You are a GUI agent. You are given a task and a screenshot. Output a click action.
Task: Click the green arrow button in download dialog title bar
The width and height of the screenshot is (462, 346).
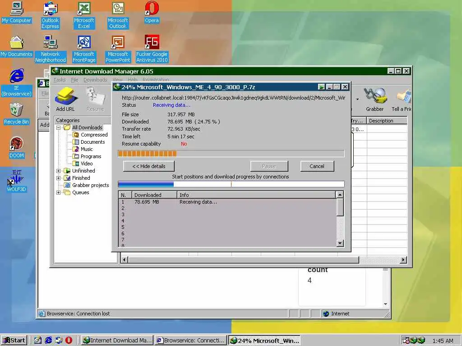click(321, 87)
